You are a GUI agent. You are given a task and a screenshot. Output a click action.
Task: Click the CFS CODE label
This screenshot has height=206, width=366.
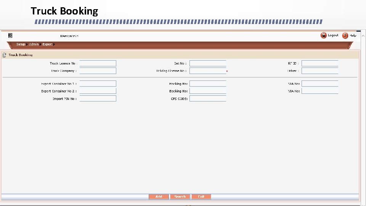[179, 99]
